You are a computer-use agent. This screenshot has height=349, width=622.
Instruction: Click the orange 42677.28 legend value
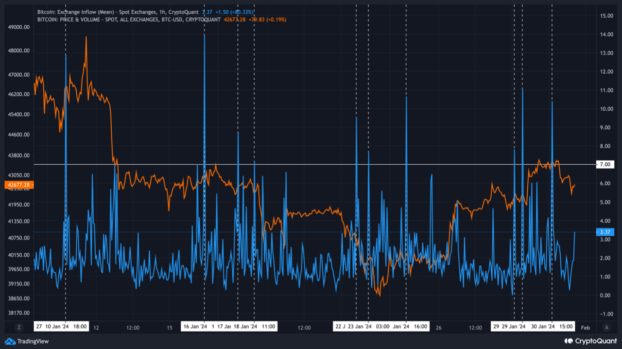pyautogui.click(x=234, y=19)
